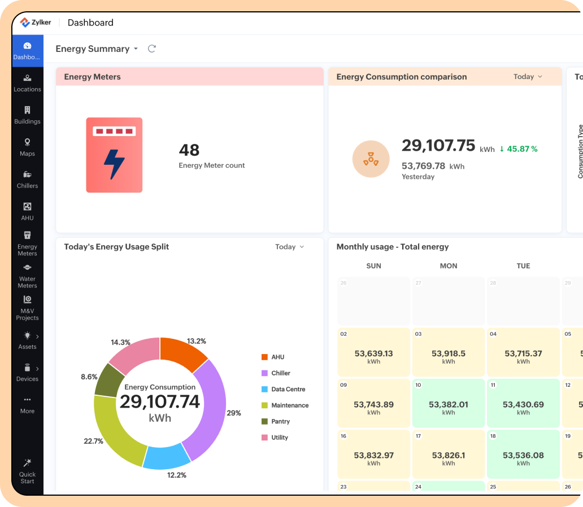583x507 pixels.
Task: Open the AHU section
Action: (x=27, y=211)
